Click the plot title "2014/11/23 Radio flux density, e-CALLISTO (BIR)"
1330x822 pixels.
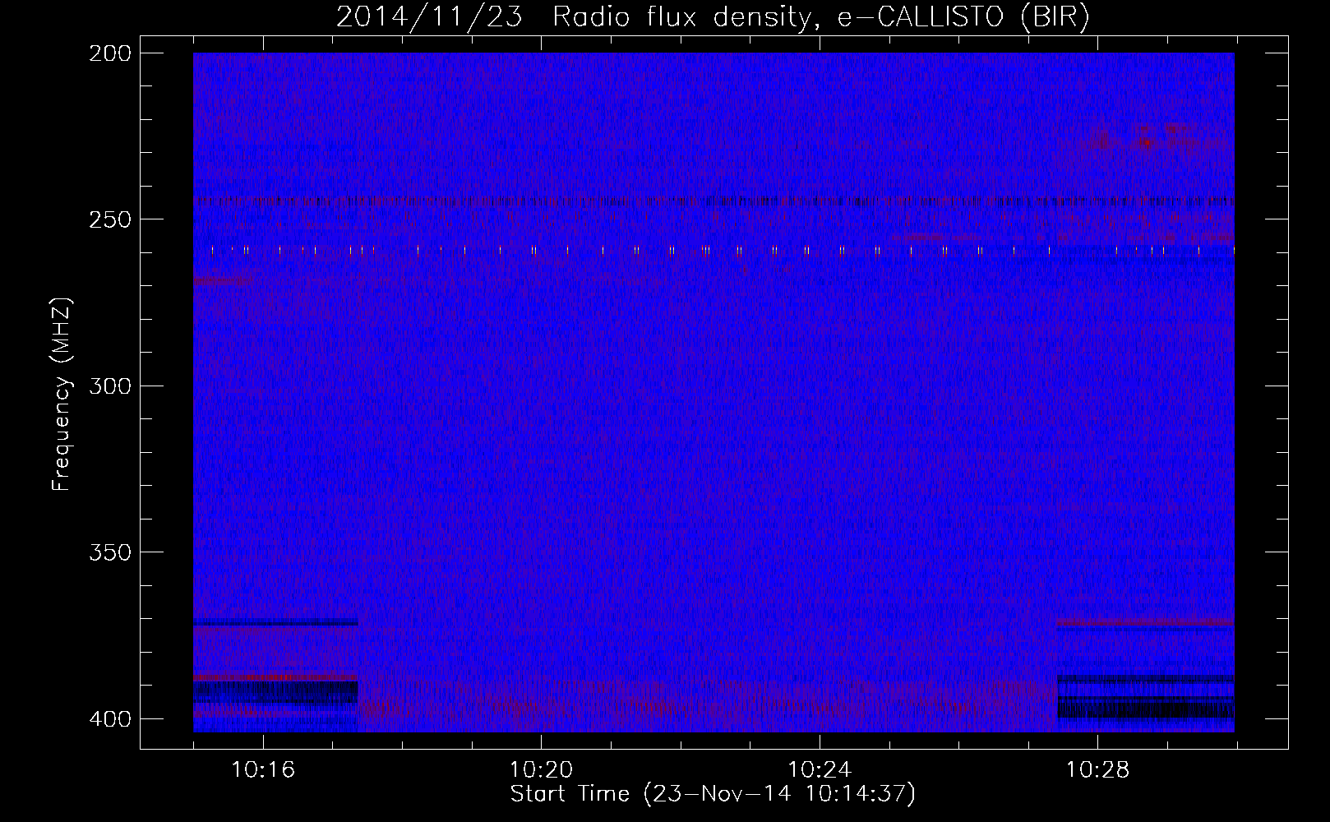(713, 17)
